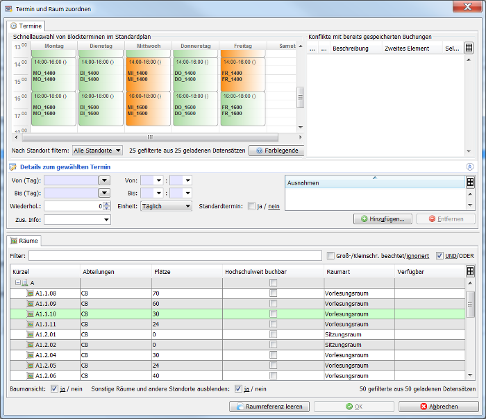Check Hochschulweit buchbar for room A1.1.10
Image resolution: width=486 pixels, height=419 pixels.
pyautogui.click(x=273, y=314)
